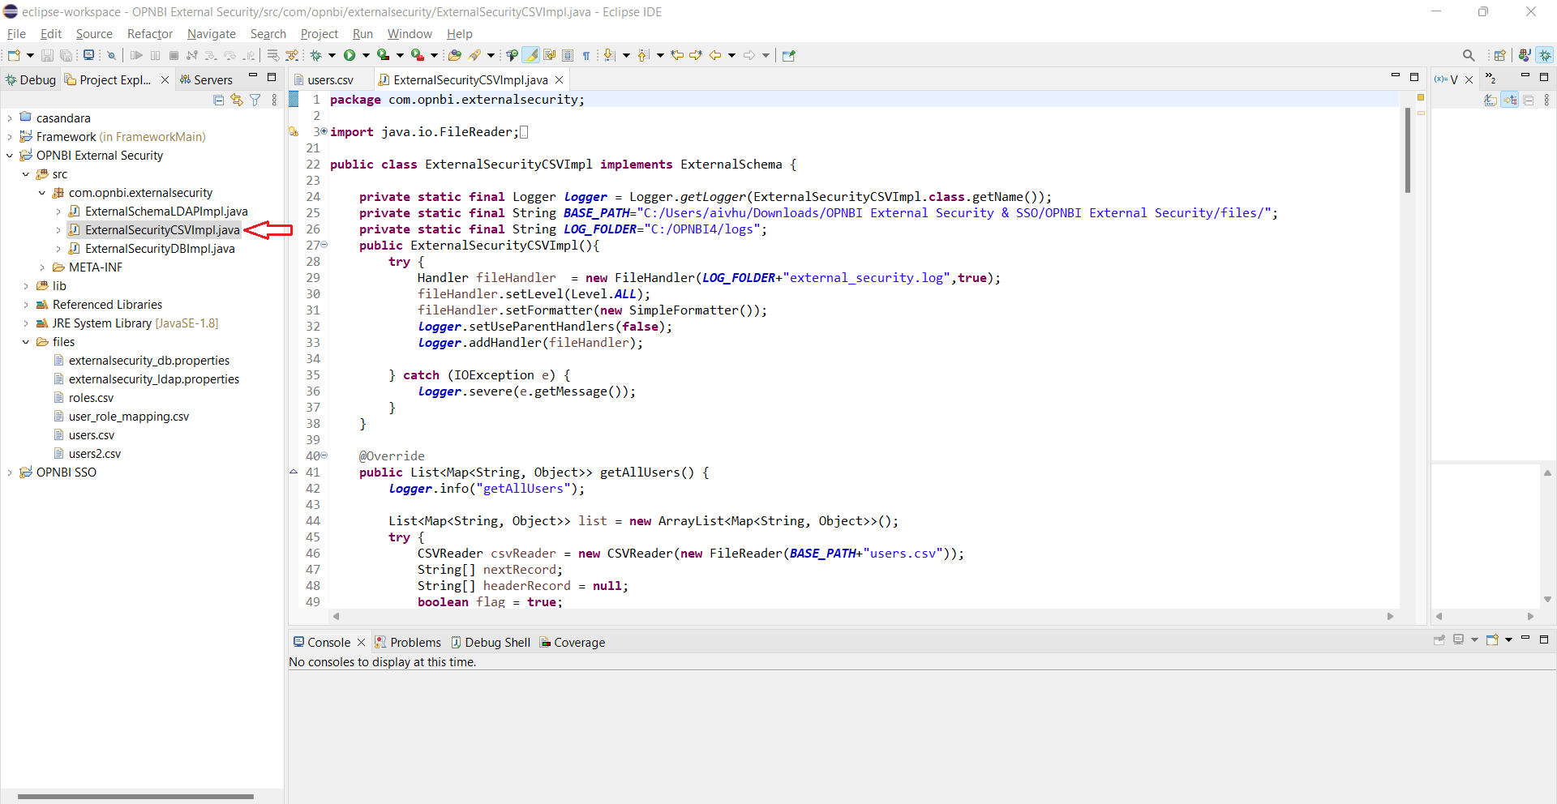The image size is (1557, 804).
Task: Click the Forward navigation arrow
Action: (x=748, y=55)
